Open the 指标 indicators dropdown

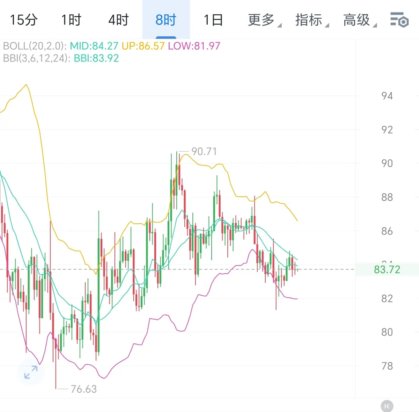tap(312, 20)
